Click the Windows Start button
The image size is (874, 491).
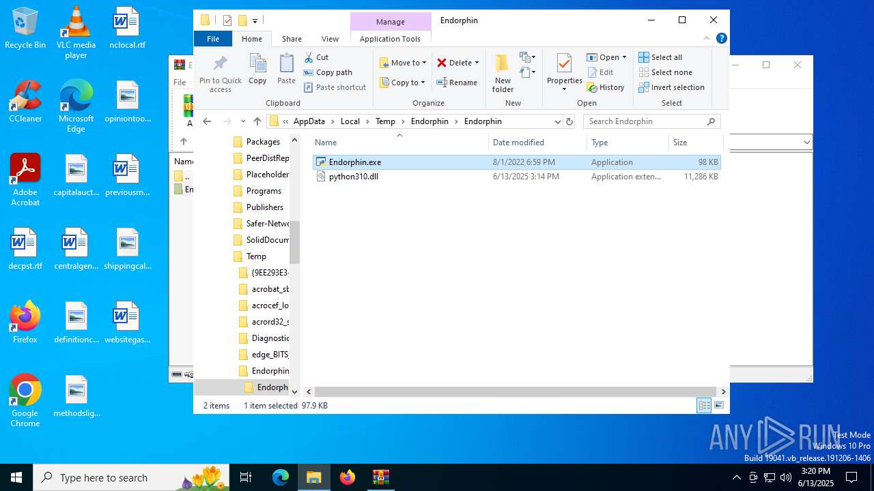[x=16, y=477]
